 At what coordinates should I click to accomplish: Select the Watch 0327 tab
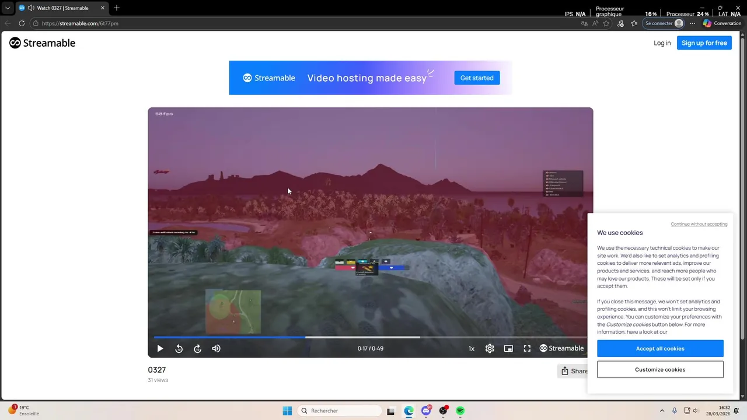click(x=63, y=8)
